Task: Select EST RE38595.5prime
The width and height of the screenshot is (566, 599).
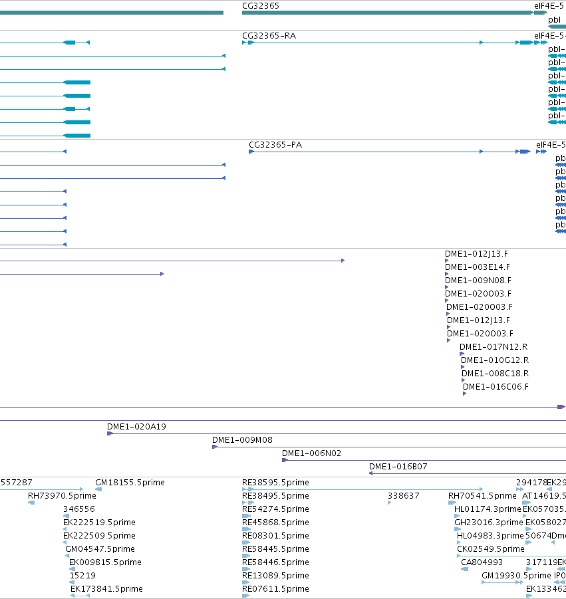Action: [x=275, y=483]
